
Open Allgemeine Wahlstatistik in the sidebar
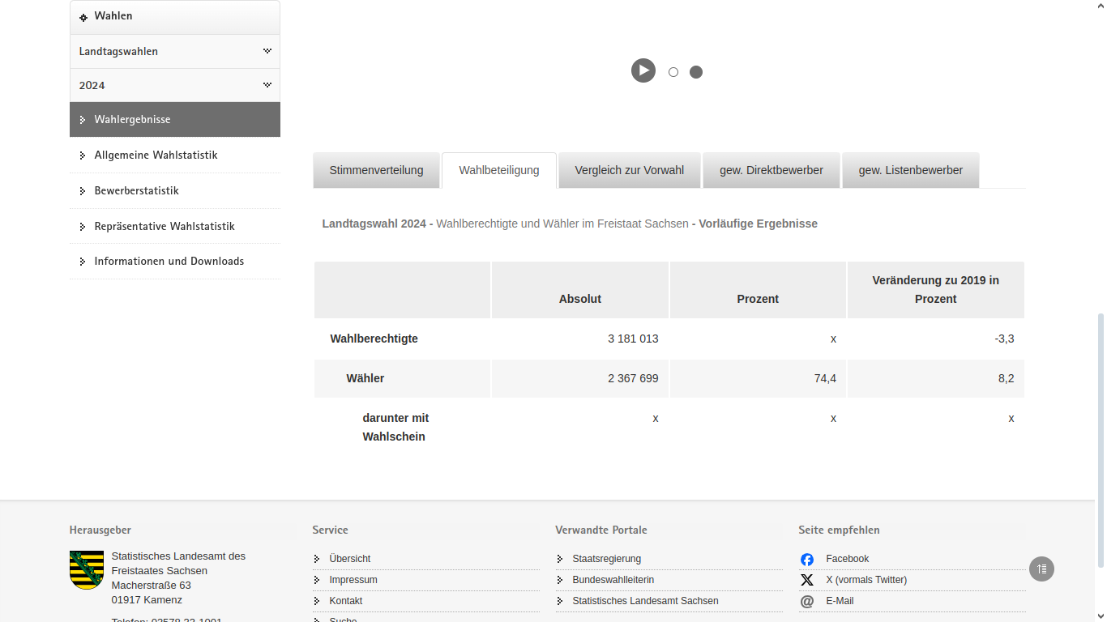click(175, 155)
